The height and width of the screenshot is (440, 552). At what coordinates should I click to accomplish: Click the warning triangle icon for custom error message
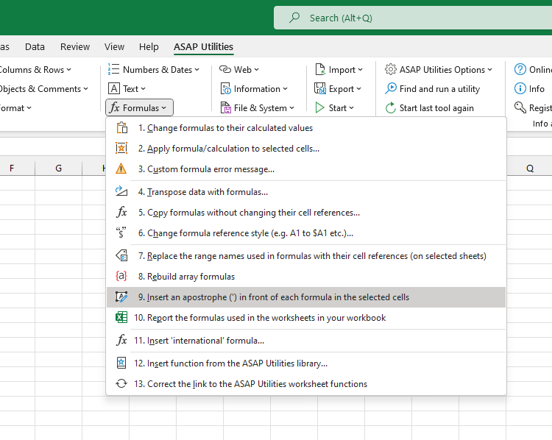pos(122,169)
